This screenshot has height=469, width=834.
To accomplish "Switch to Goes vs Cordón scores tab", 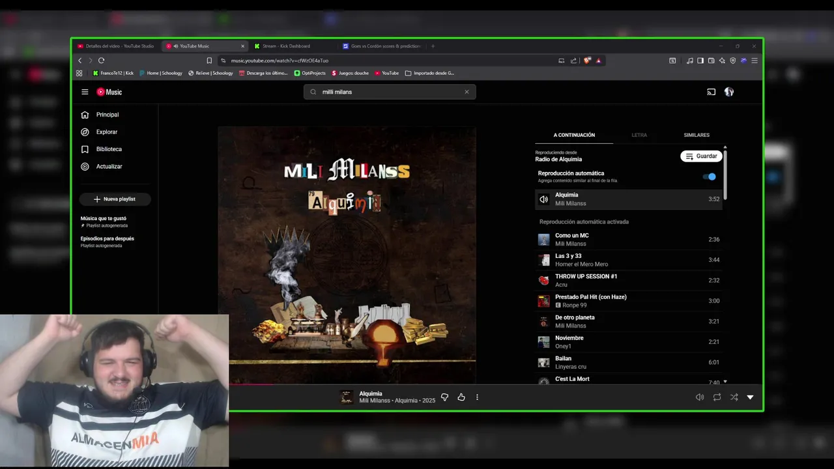I will click(x=381, y=46).
